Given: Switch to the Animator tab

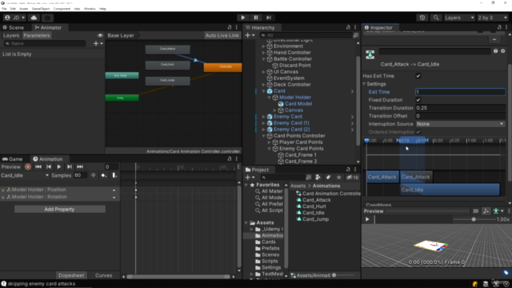Looking at the screenshot, I should [48, 28].
